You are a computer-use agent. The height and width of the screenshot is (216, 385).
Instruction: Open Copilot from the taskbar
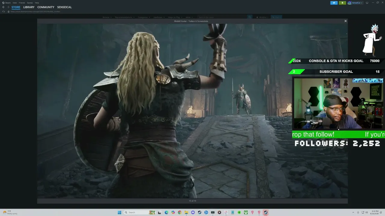coord(173,212)
